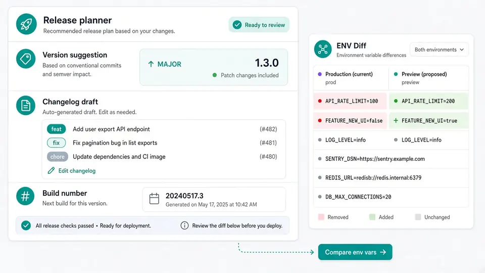Select the feat tag badge
Screen dimensions: 485x273
(x=56, y=129)
